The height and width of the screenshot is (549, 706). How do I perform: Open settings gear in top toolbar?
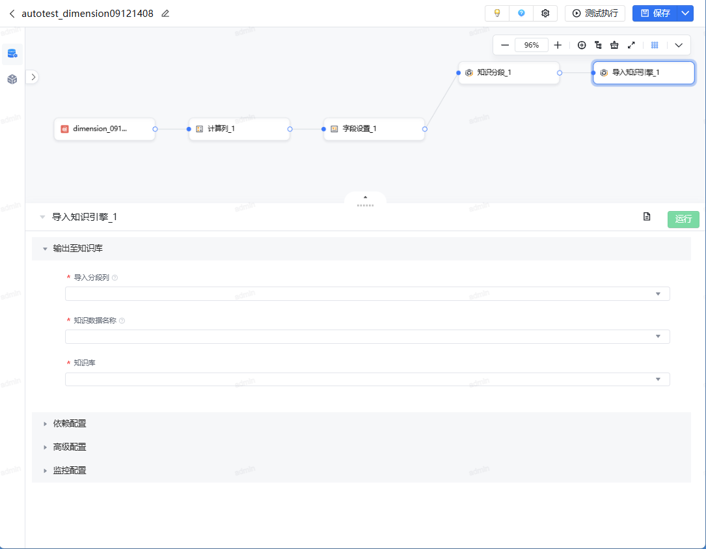point(545,13)
